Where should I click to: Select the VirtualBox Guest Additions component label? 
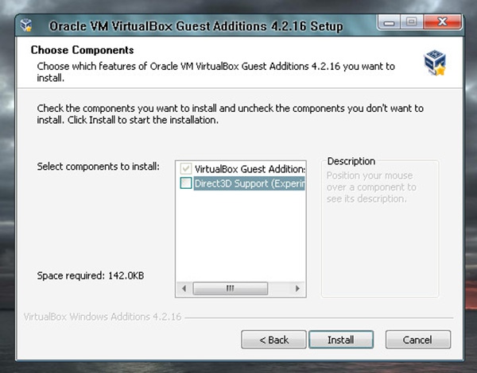(249, 169)
